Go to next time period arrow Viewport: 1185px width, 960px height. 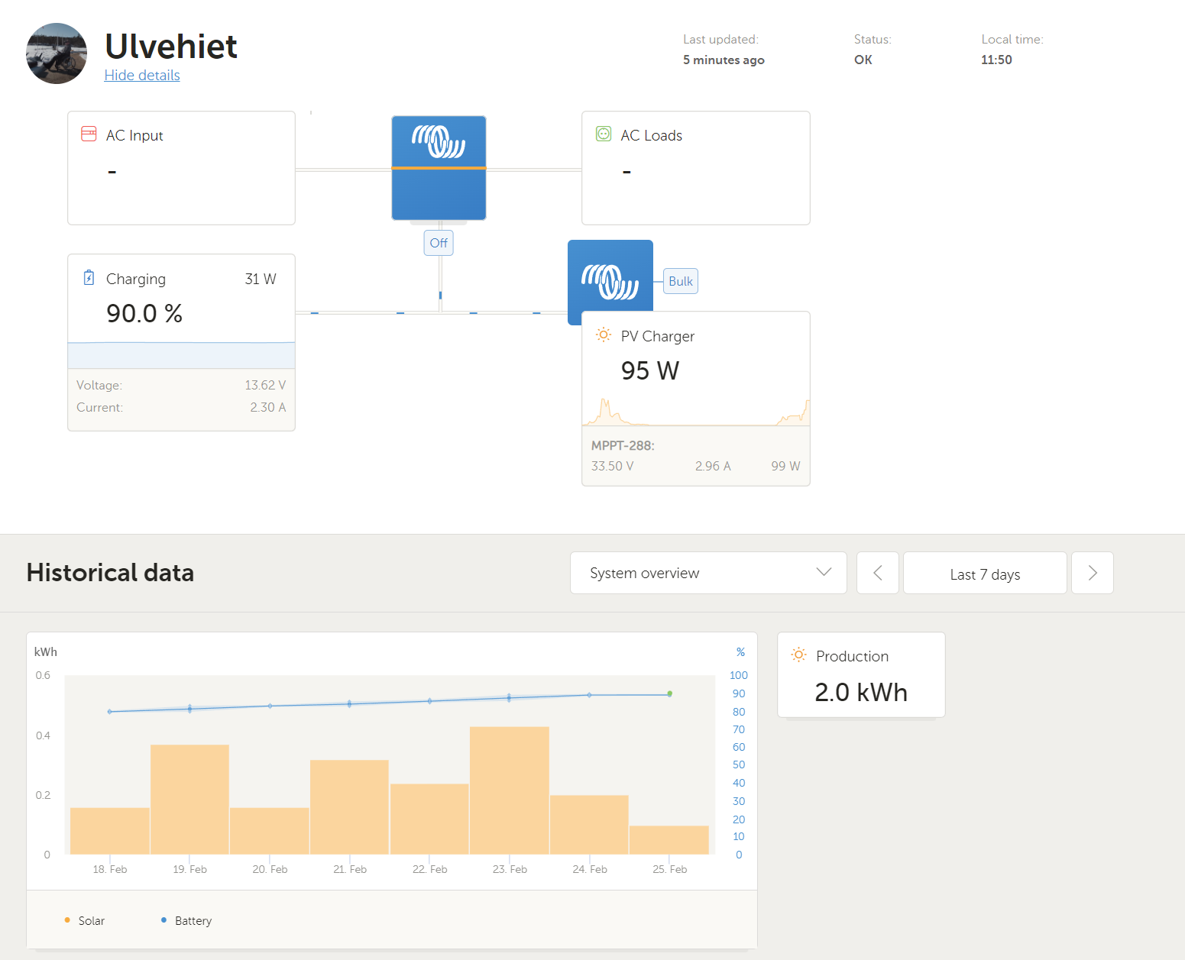[x=1092, y=573]
